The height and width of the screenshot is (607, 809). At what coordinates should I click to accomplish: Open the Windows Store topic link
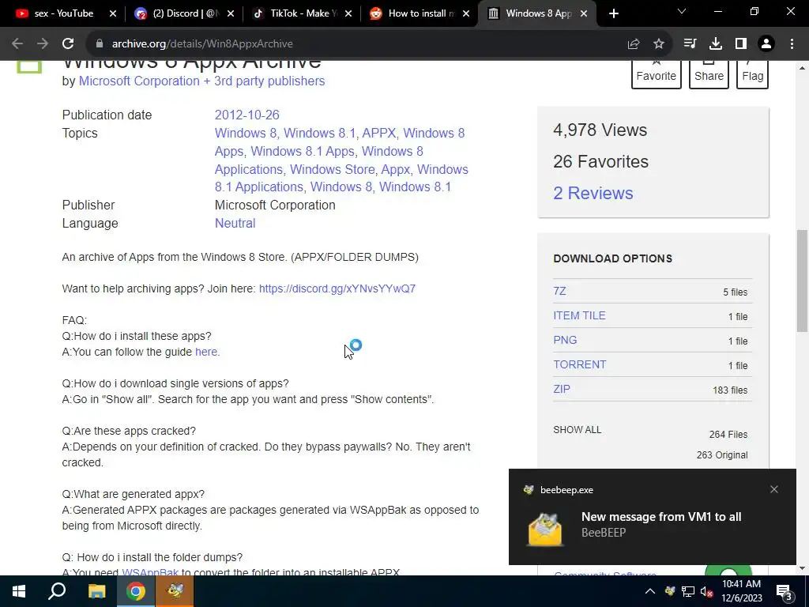333,169
